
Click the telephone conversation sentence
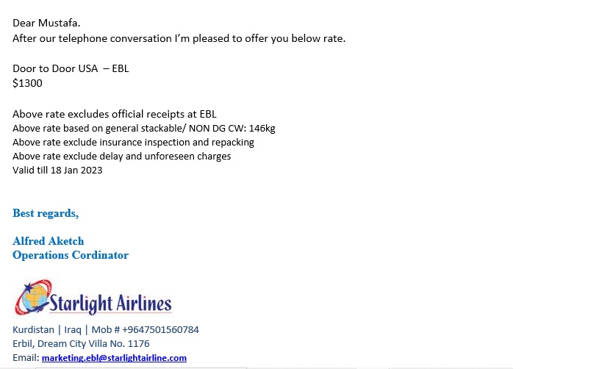point(179,38)
